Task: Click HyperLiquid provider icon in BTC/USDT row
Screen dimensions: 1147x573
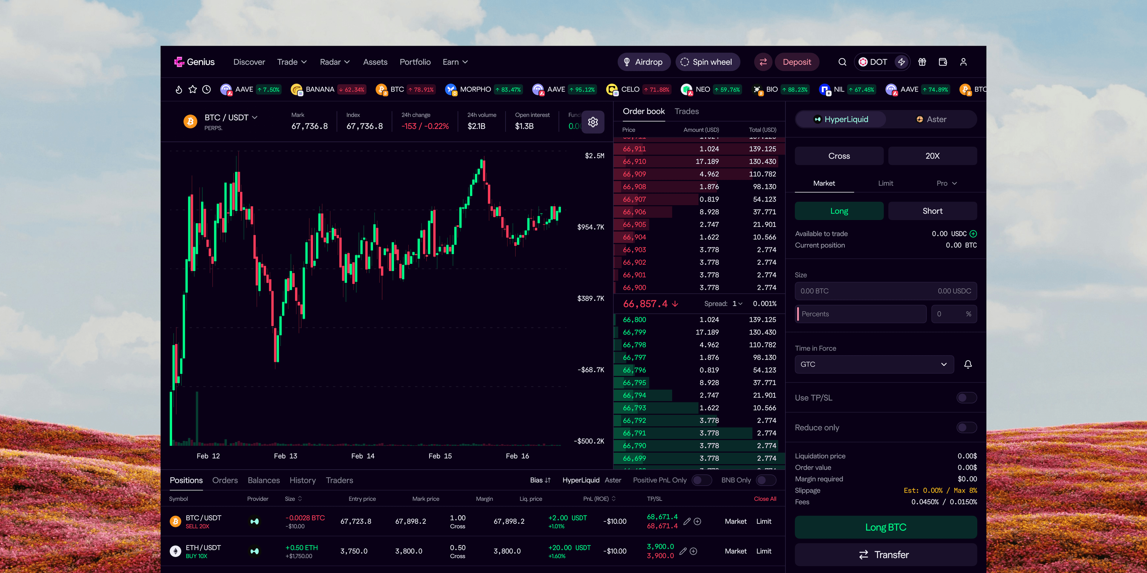Action: [x=254, y=521]
